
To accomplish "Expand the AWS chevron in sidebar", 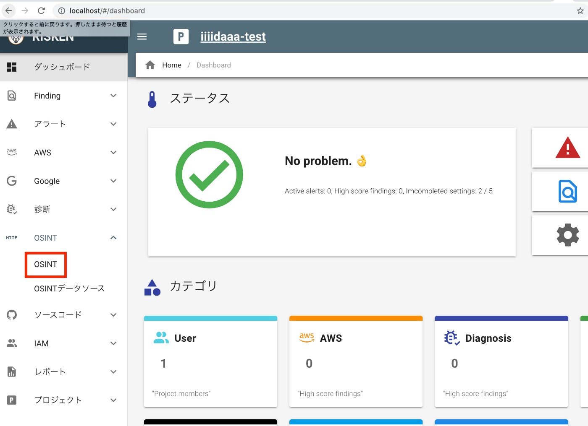I will click(x=113, y=153).
